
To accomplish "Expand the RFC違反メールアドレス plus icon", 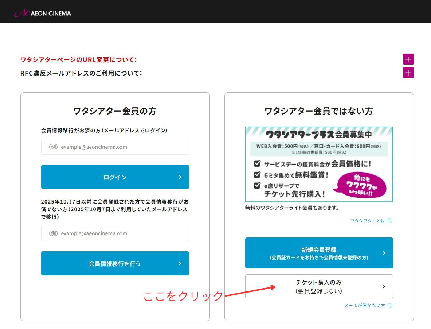I will coord(408,73).
